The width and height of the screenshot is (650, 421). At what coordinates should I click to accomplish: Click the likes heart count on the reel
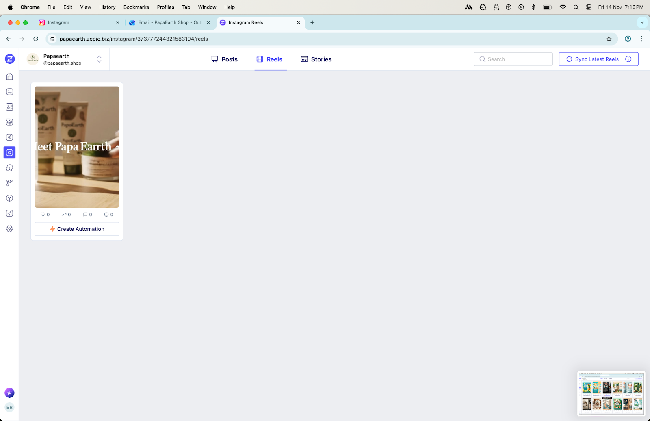(45, 215)
